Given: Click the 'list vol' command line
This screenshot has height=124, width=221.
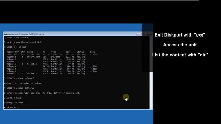Looking at the screenshot, I should click(15, 47).
